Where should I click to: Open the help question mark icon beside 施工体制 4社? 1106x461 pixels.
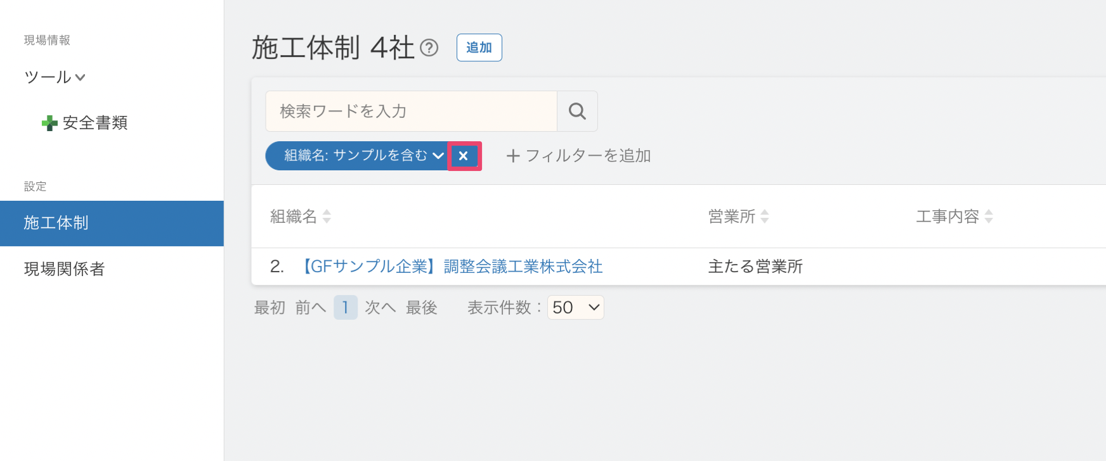(x=429, y=47)
